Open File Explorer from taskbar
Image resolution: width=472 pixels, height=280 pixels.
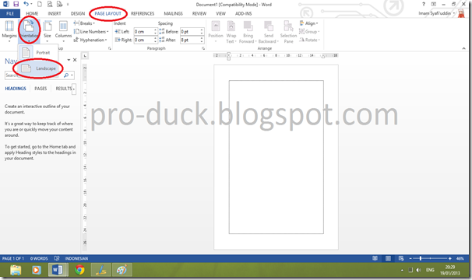click(x=16, y=270)
